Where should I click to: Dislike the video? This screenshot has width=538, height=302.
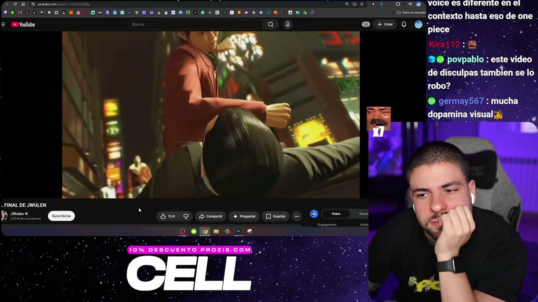[x=186, y=216]
